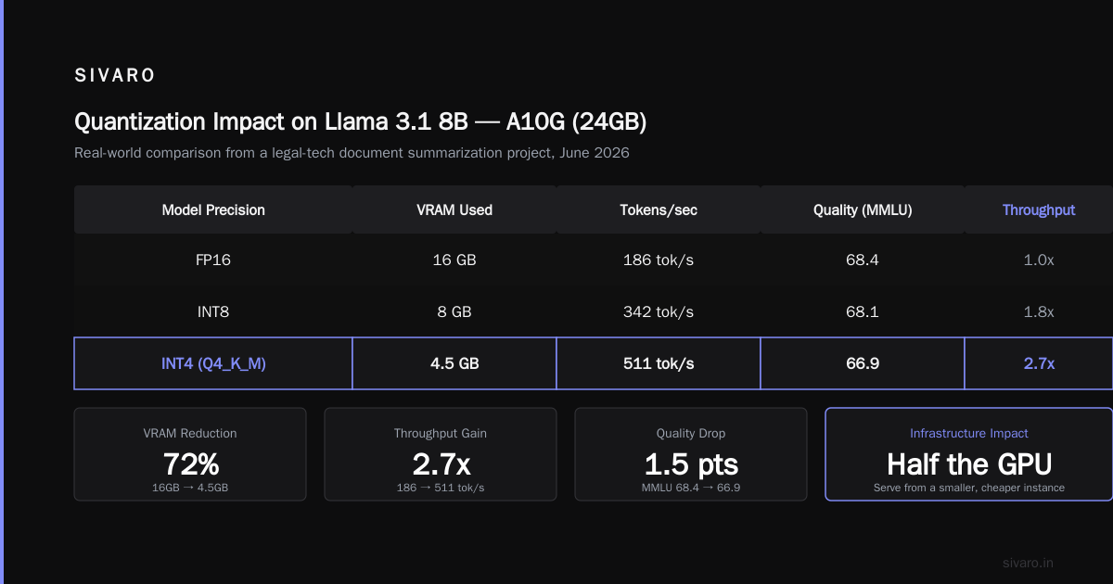Select the 66.9 MMLU quality cell
This screenshot has height=584, width=1113.
(x=863, y=363)
